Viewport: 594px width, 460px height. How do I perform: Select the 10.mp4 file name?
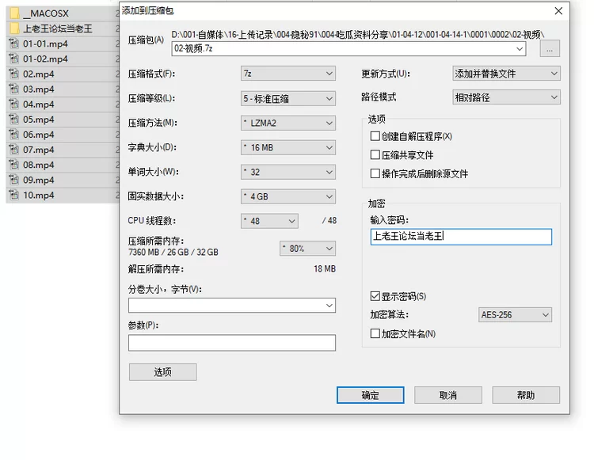(x=38, y=196)
